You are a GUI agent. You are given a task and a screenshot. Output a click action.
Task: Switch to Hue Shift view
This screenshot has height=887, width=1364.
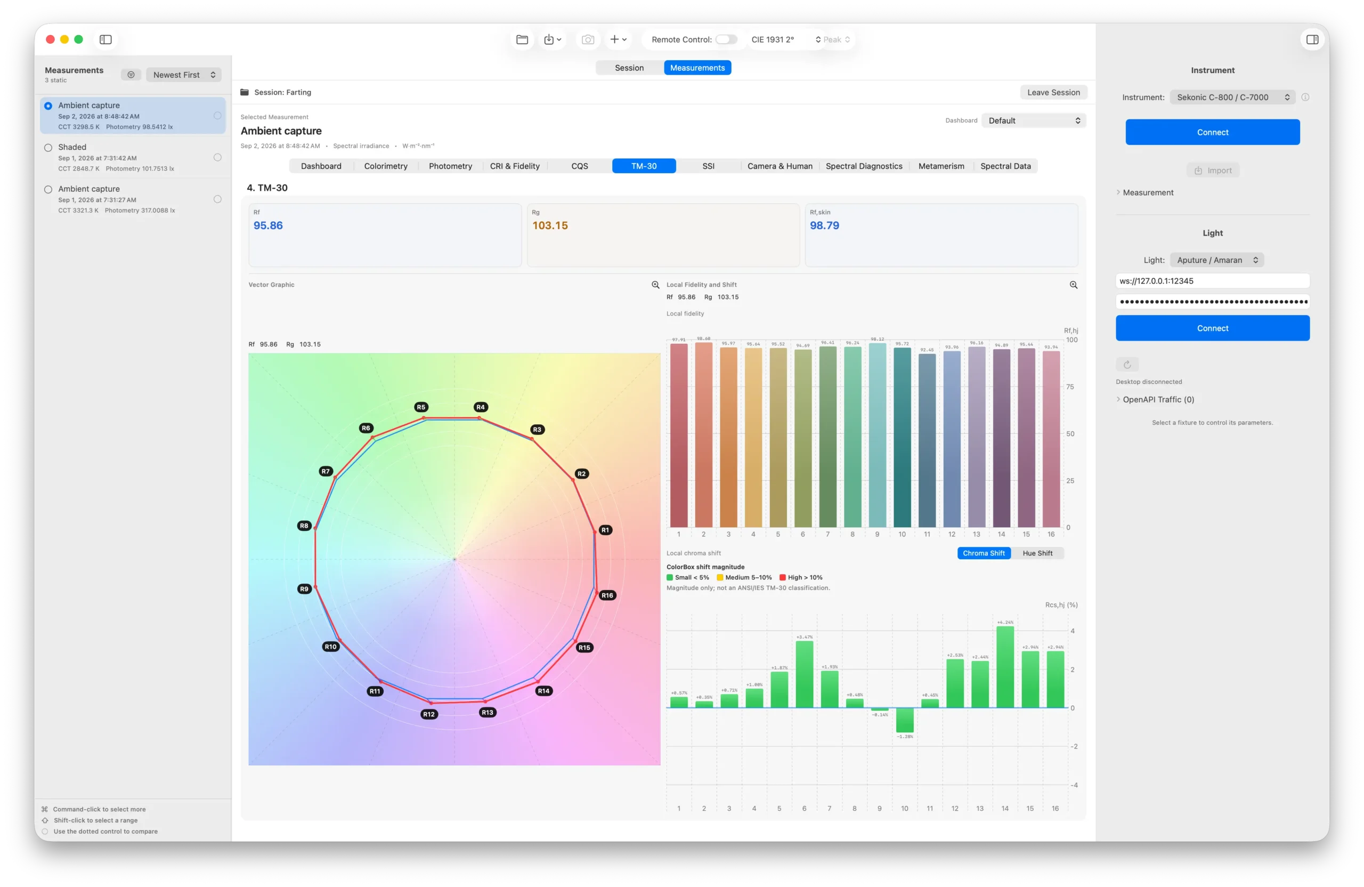click(1037, 553)
